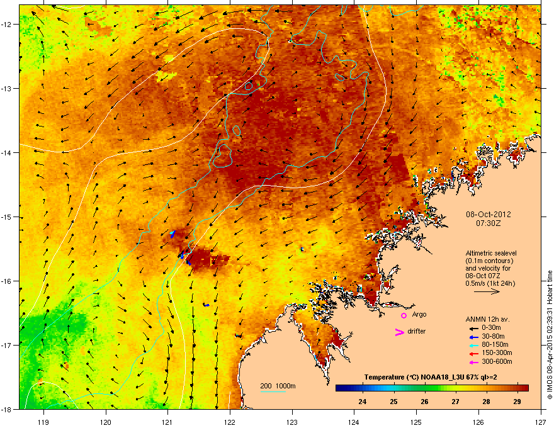Click latitude axis label -13
This screenshot has width=554, height=428.
pyautogui.click(x=7, y=88)
